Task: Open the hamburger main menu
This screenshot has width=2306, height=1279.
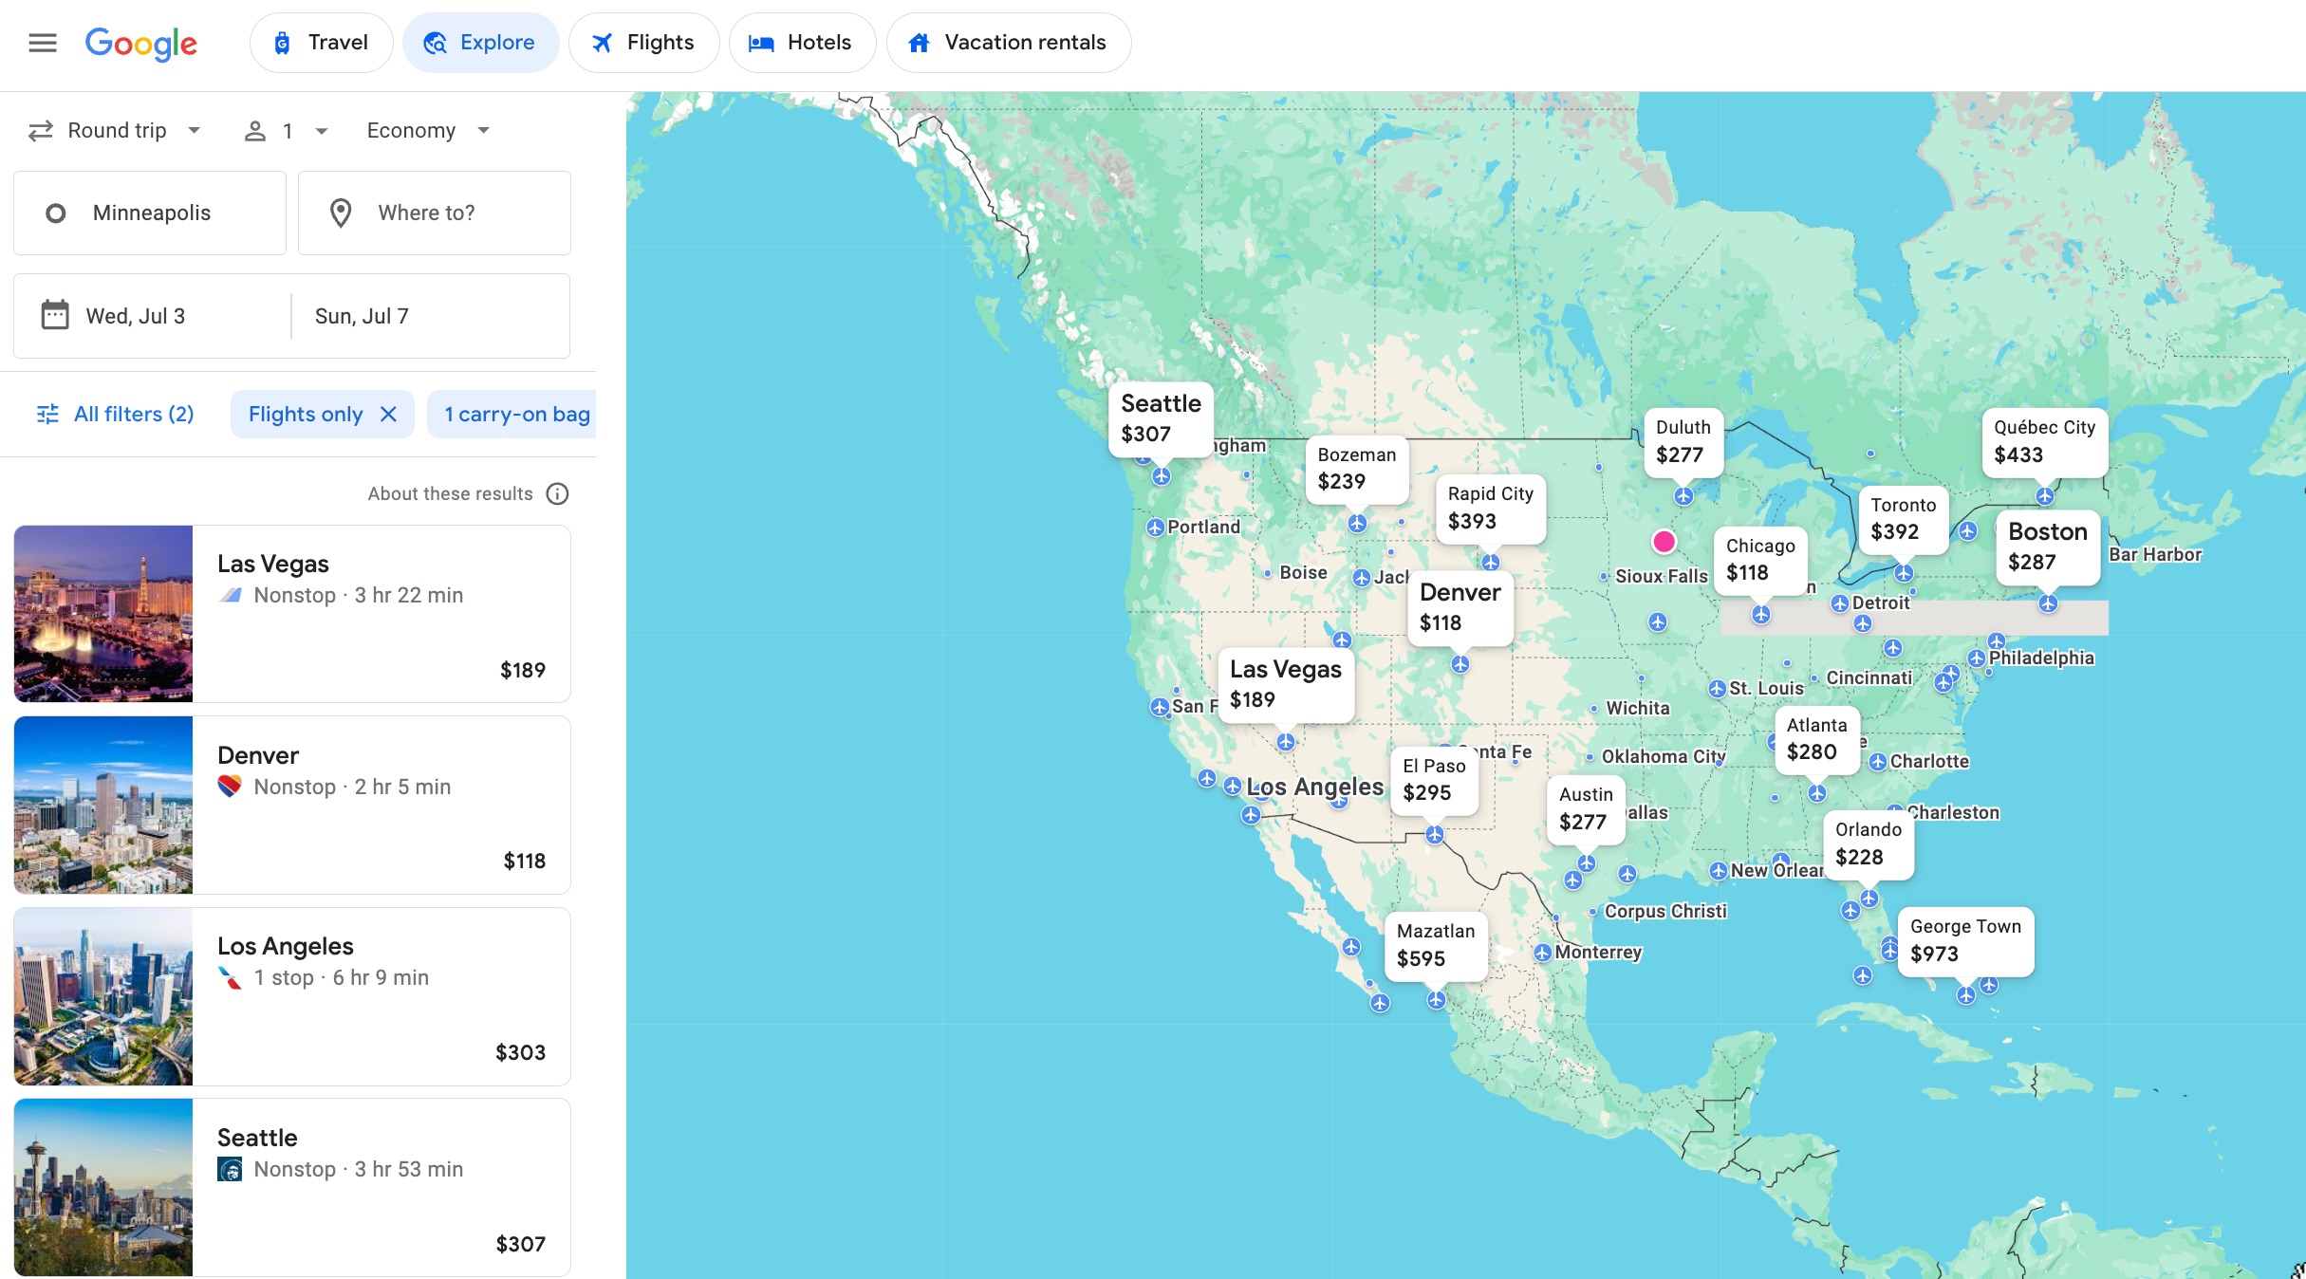Action: pyautogui.click(x=43, y=43)
